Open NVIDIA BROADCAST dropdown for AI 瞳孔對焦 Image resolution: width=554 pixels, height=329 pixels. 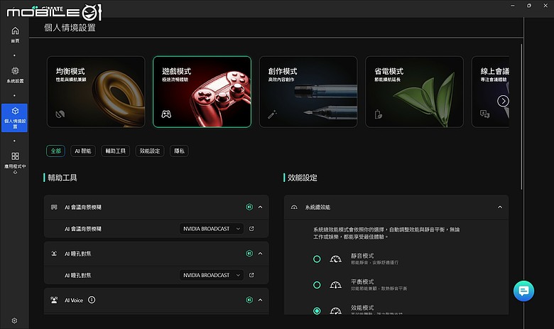click(x=211, y=275)
